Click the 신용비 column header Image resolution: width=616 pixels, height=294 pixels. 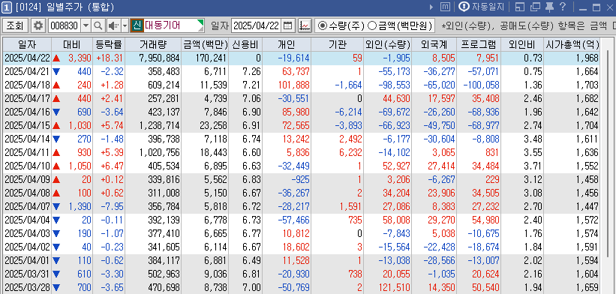coord(245,44)
